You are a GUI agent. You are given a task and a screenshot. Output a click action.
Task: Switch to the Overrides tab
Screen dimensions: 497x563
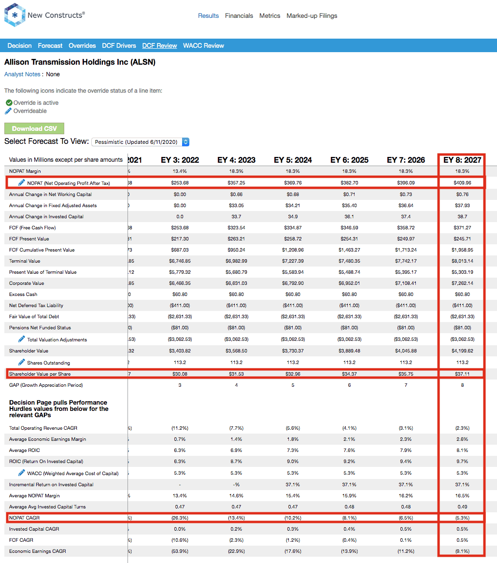tap(82, 45)
